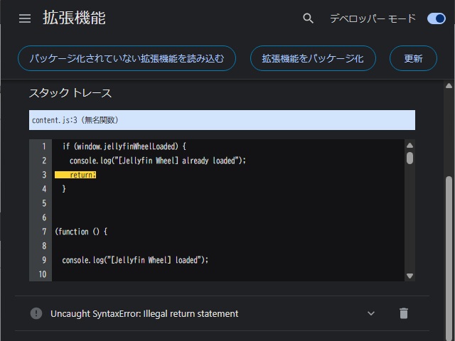Image resolution: width=455 pixels, height=341 pixels.
Task: Click パッケージ化されていない拡張機能を読み込む button
Action: coord(127,58)
